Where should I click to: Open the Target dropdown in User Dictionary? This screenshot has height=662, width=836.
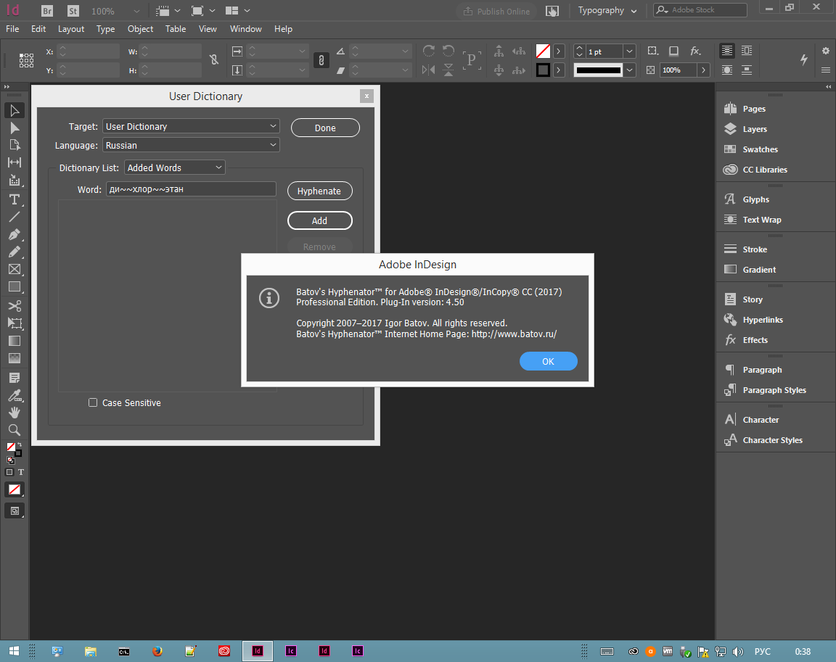(x=191, y=126)
